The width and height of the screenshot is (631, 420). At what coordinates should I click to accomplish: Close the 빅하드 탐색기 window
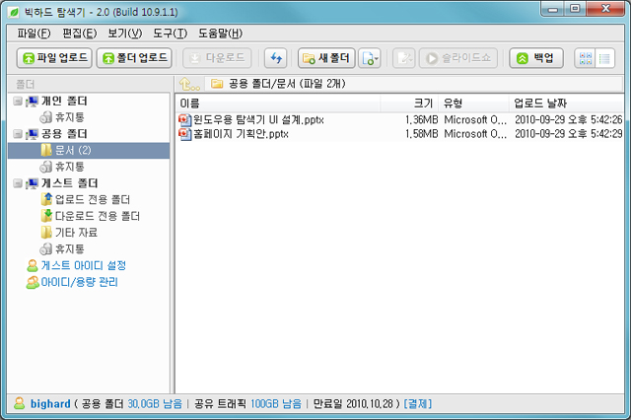click(x=605, y=9)
